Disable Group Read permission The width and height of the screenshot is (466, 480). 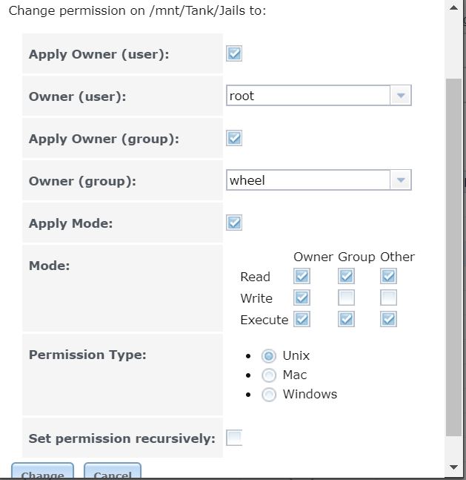click(346, 277)
